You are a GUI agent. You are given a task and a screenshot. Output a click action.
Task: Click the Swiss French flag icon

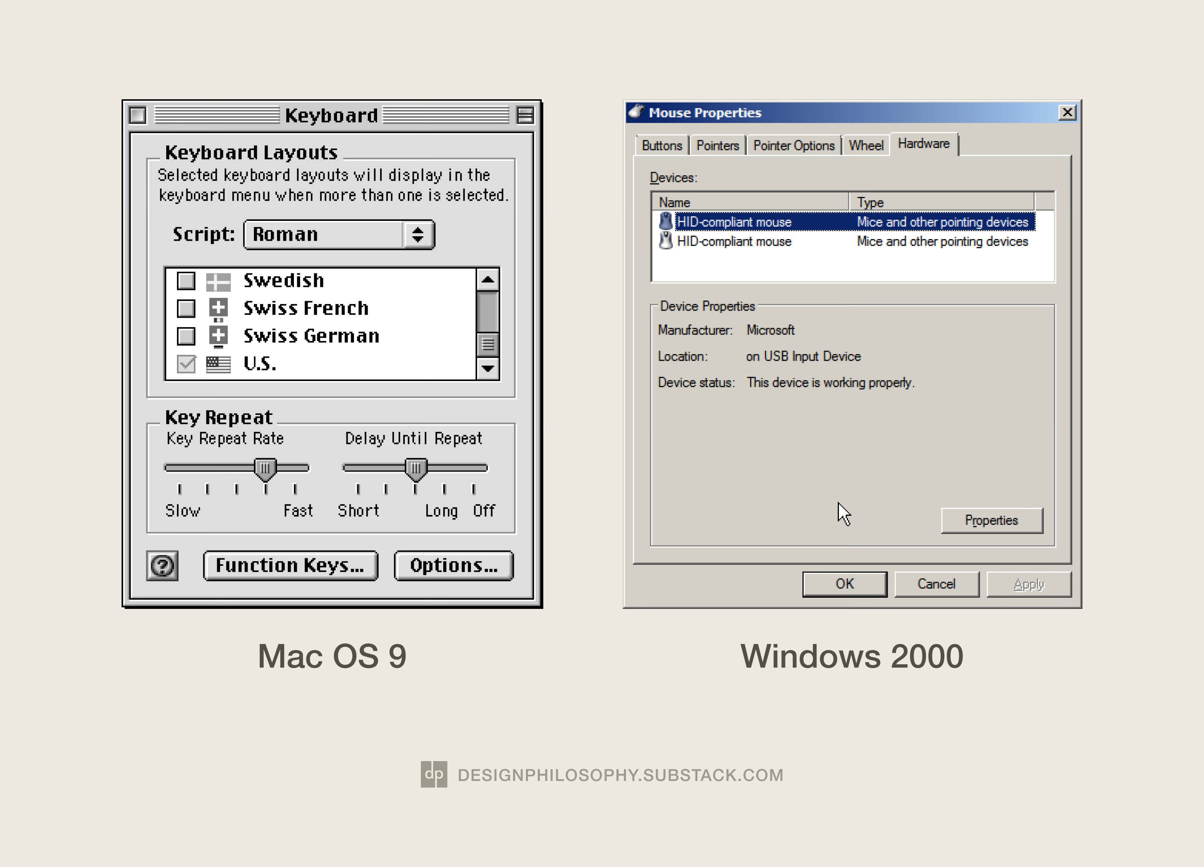pos(218,308)
